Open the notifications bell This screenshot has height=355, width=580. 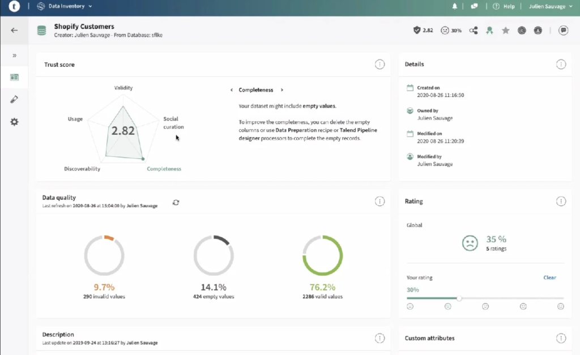click(x=455, y=6)
